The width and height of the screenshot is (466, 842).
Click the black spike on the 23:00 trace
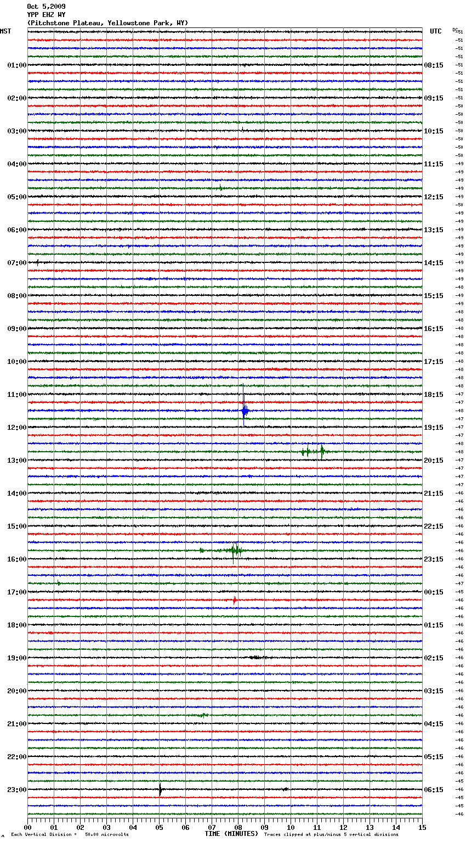tap(160, 790)
